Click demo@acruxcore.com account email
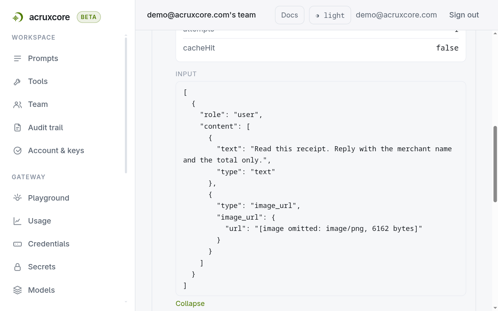This screenshot has width=498, height=311. pyautogui.click(x=396, y=15)
